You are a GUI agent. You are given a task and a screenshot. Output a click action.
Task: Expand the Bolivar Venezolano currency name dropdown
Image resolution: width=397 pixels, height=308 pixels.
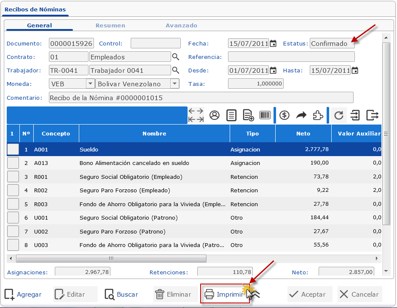pos(174,84)
